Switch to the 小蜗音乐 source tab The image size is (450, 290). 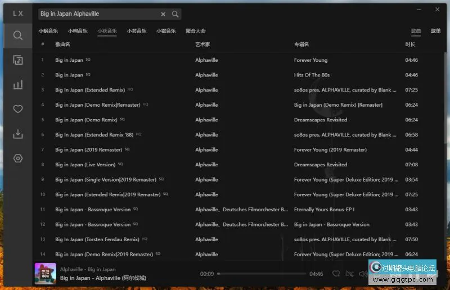click(x=48, y=31)
